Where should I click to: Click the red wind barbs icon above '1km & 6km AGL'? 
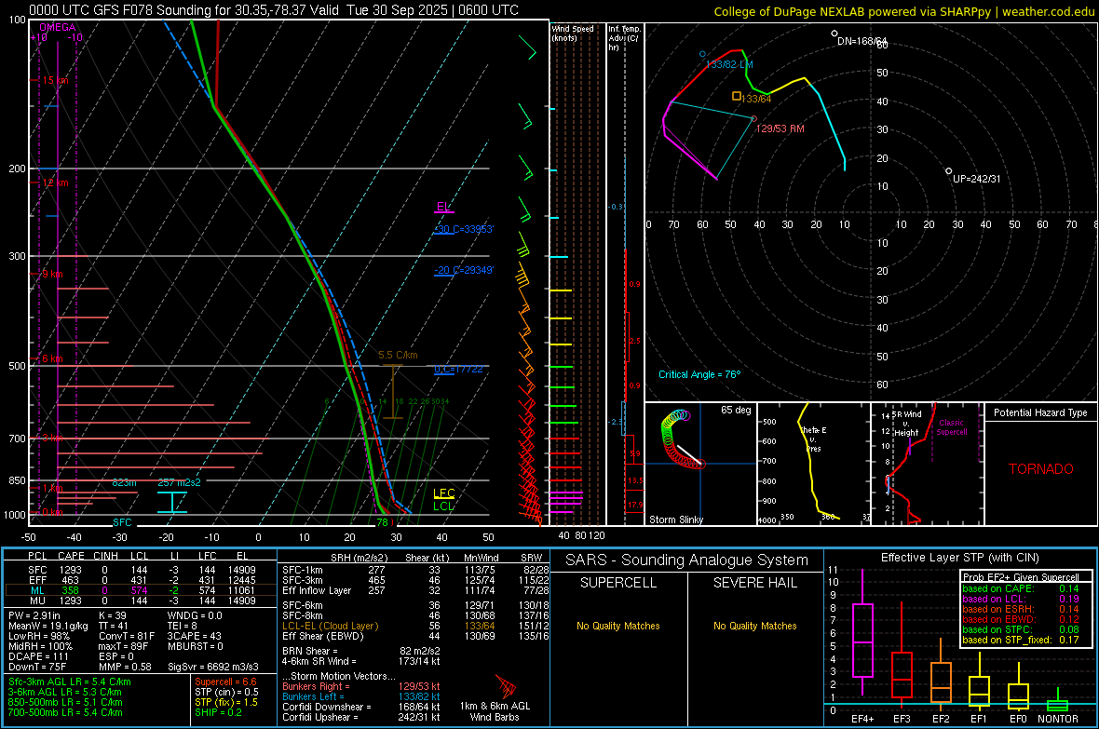[505, 686]
